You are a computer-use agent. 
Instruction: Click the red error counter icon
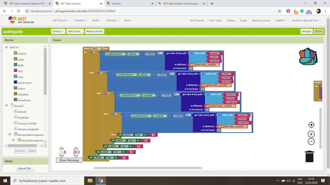tap(75, 152)
